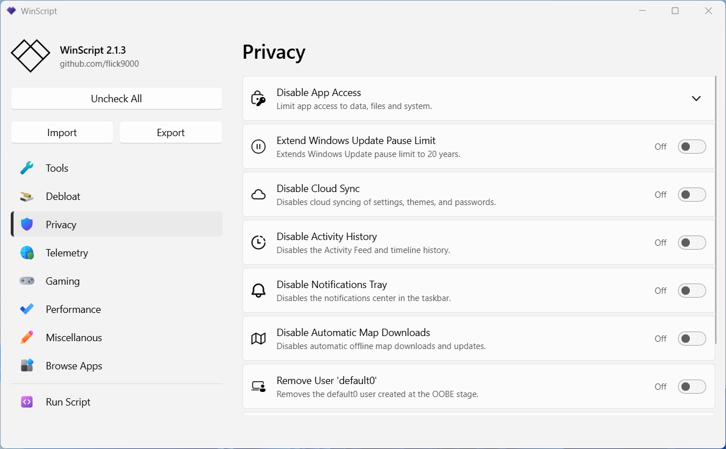This screenshot has width=726, height=449.
Task: Turn on Disable Cloud Sync switch
Action: [x=692, y=195]
